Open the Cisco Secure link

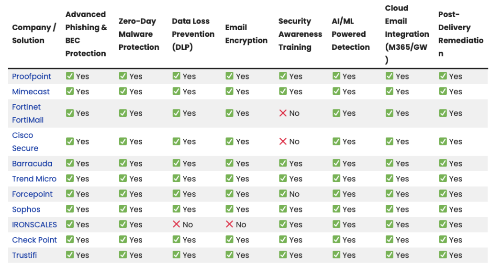pyautogui.click(x=25, y=142)
